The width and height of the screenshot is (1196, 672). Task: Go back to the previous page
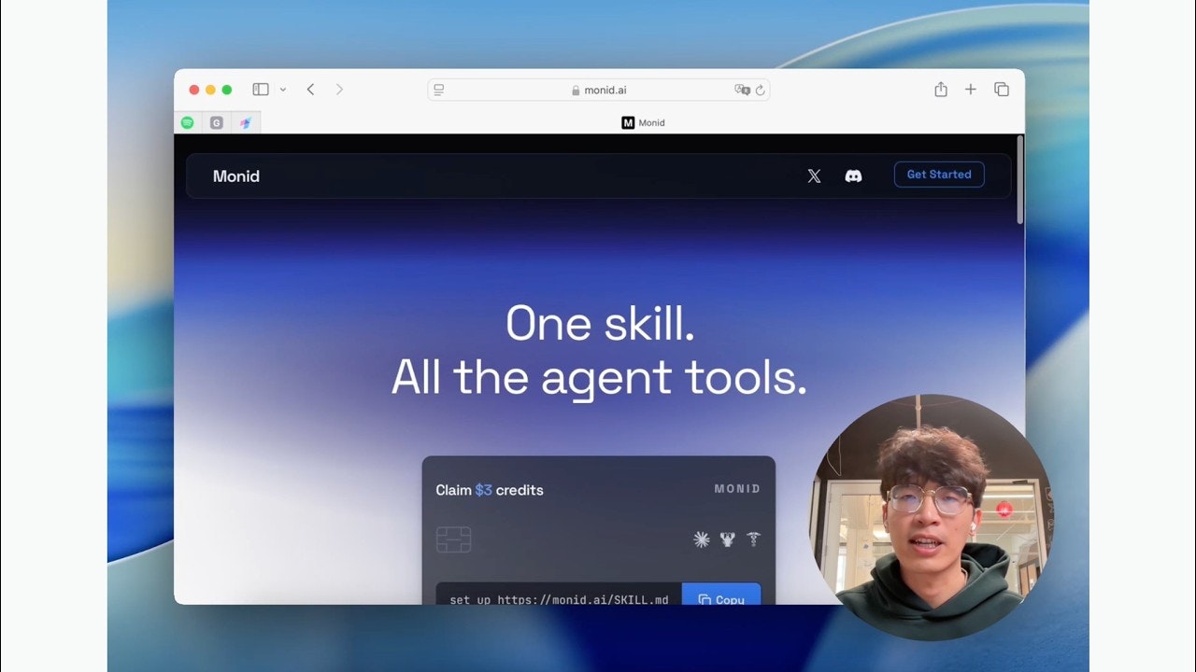(x=310, y=90)
